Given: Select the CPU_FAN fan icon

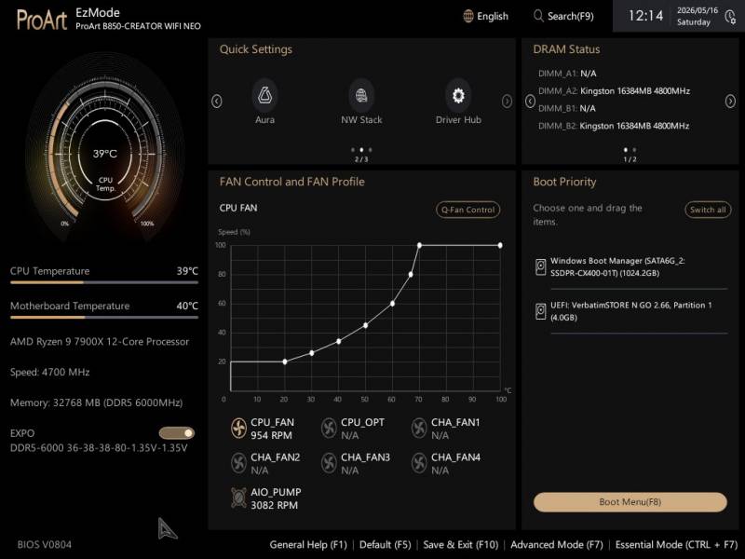Looking at the screenshot, I should pyautogui.click(x=238, y=429).
